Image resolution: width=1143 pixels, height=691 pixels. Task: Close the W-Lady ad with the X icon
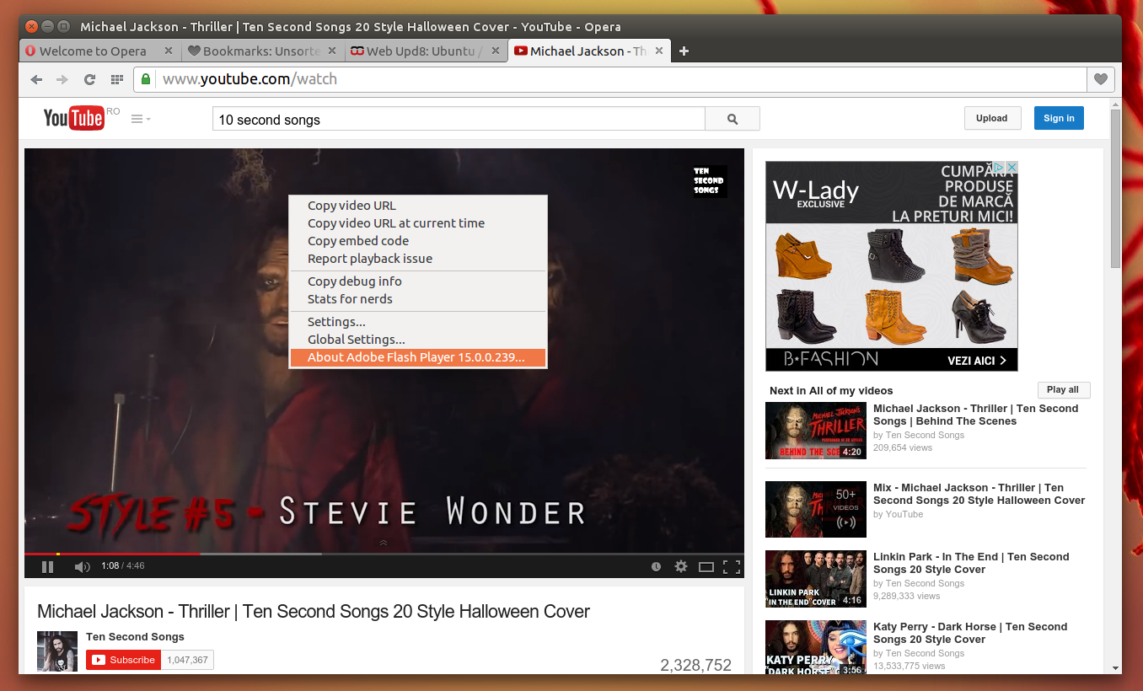click(x=1012, y=168)
